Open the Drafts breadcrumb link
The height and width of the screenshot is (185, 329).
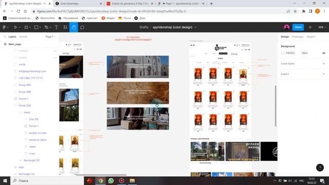pos(144,27)
